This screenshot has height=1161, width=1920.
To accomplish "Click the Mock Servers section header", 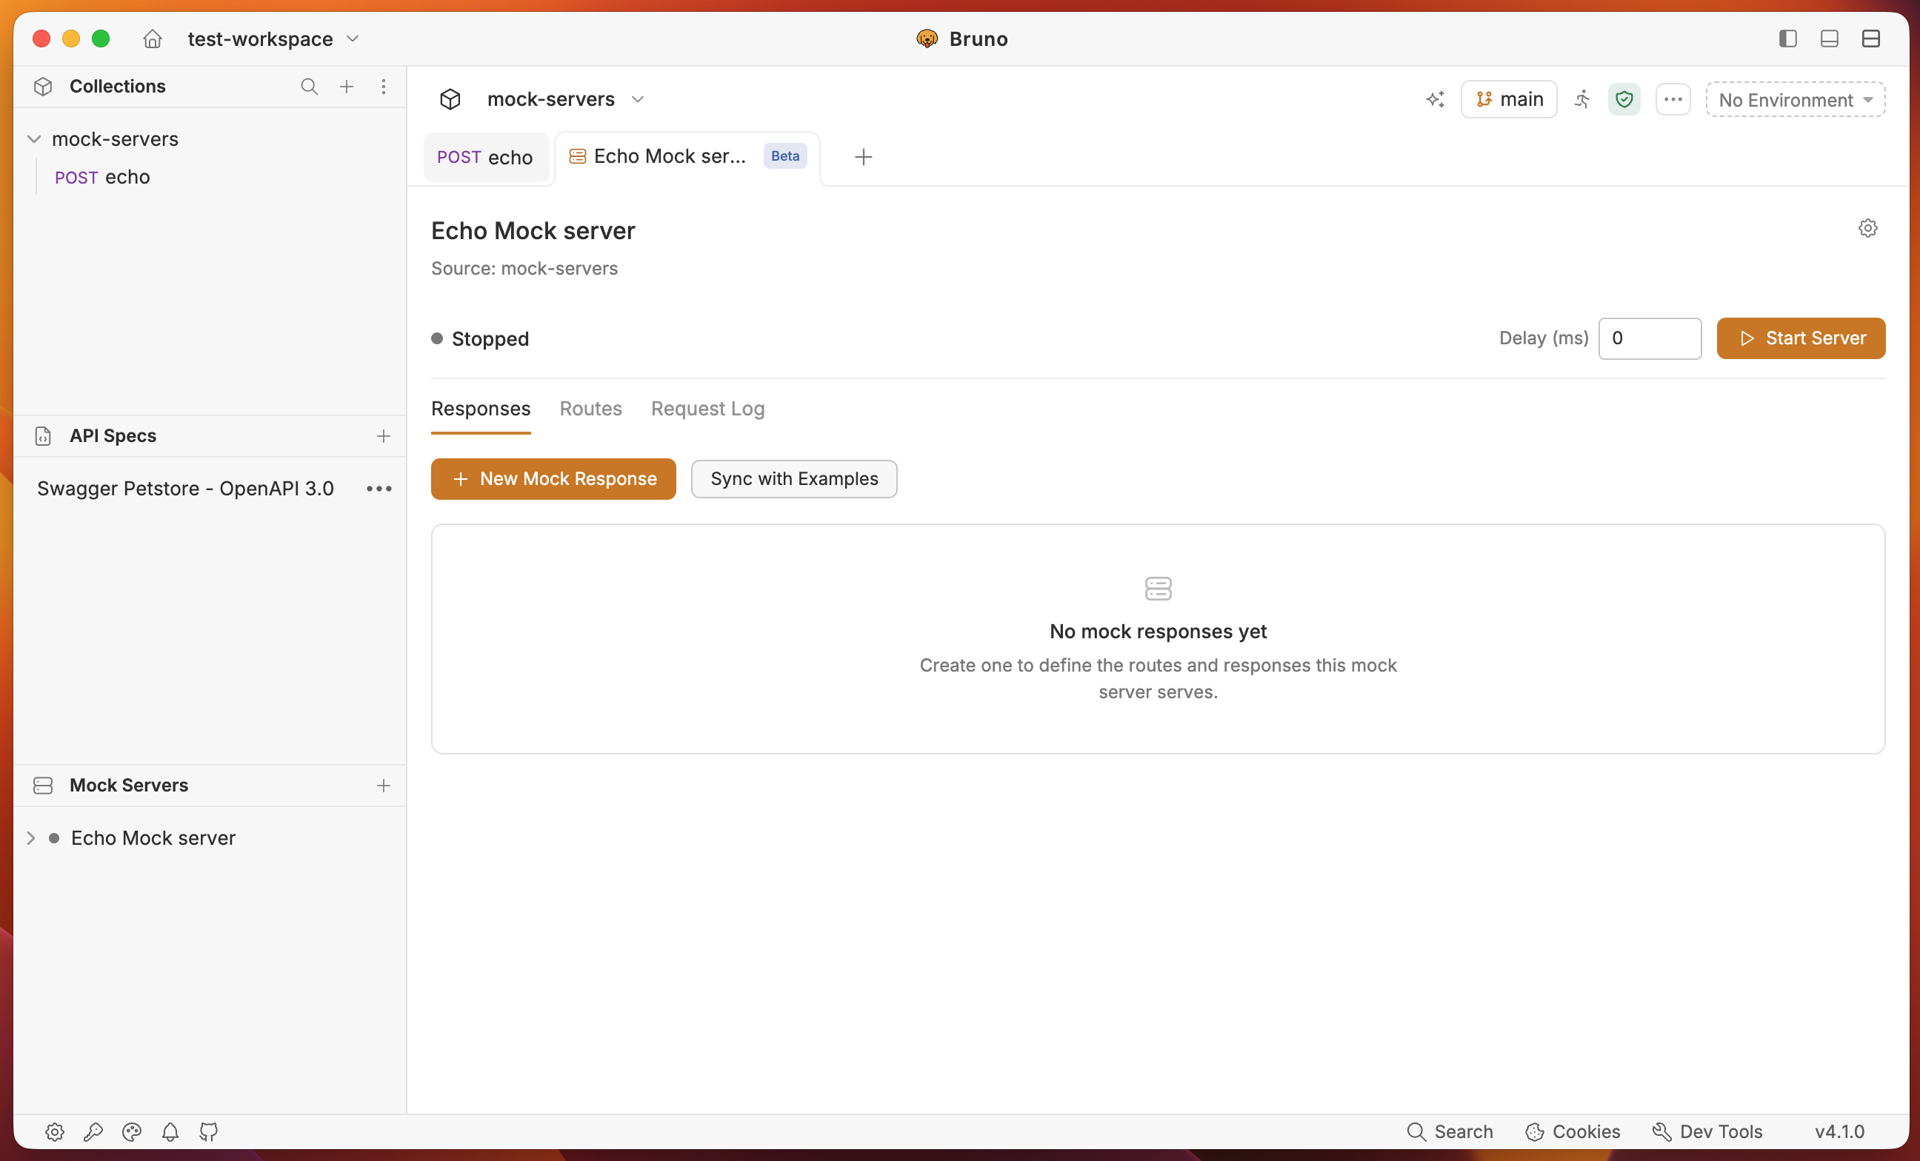I will 129,786.
